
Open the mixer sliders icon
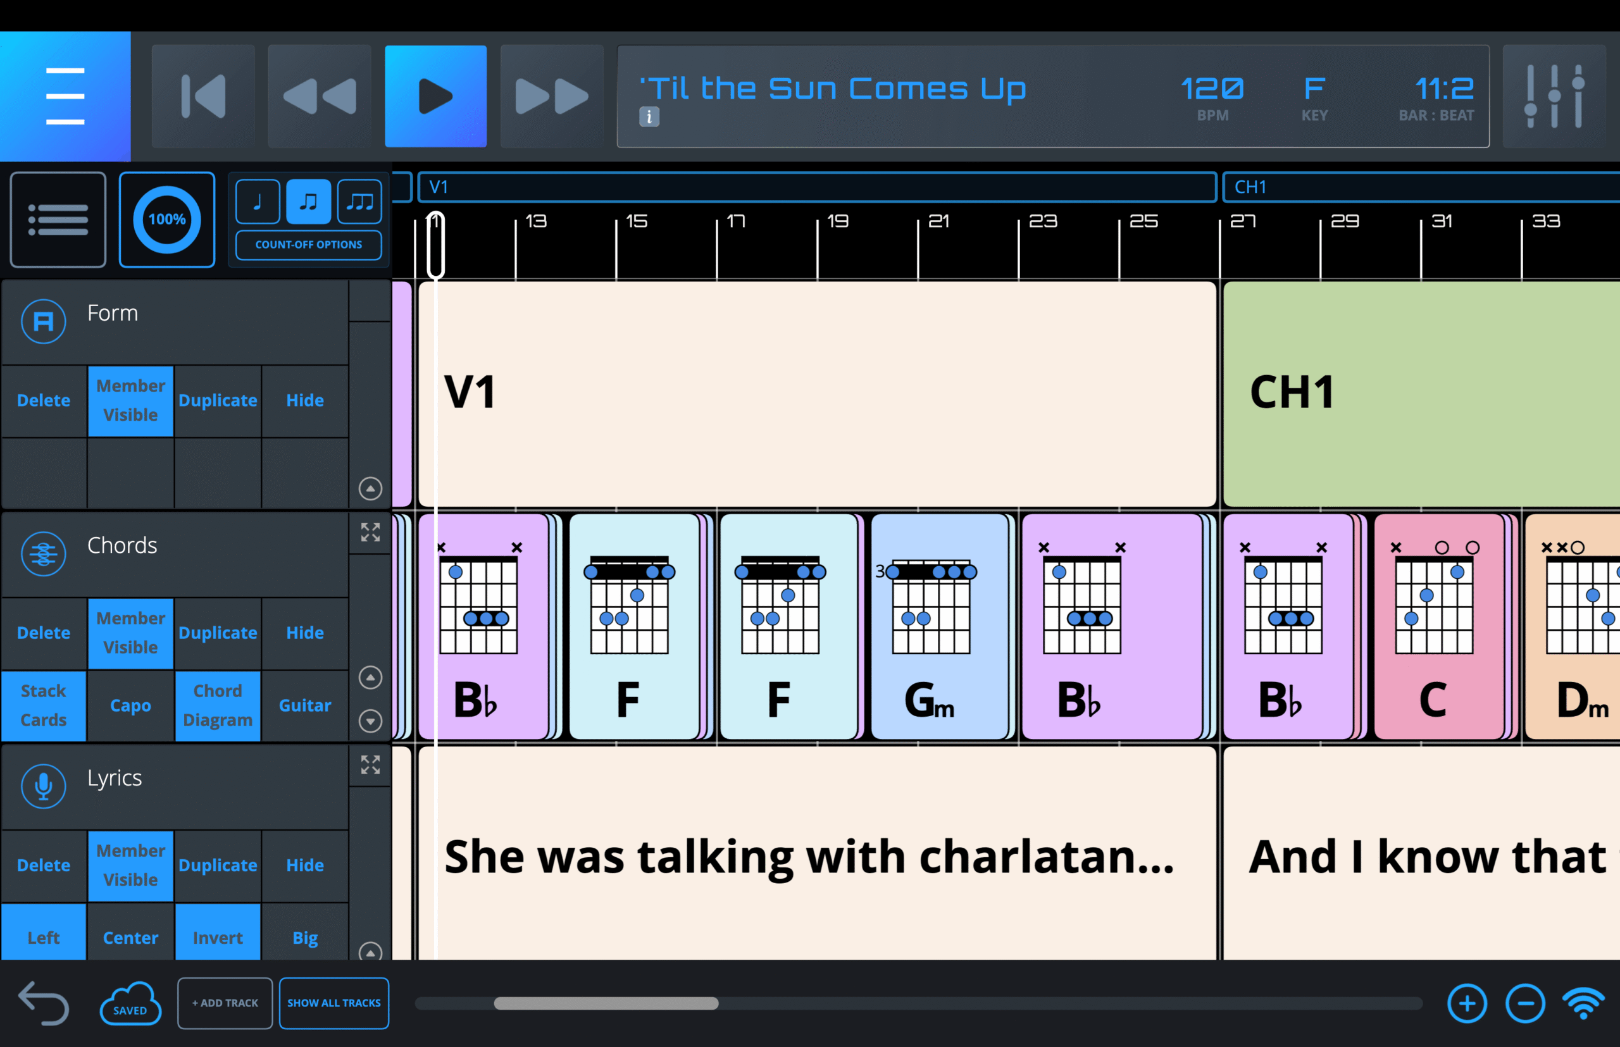[x=1554, y=96]
